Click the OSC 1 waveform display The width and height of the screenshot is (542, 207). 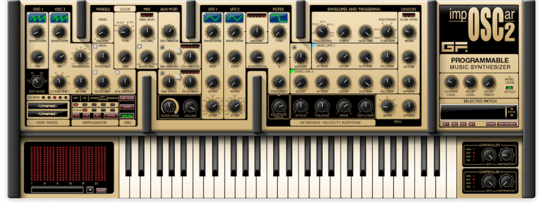point(37,18)
